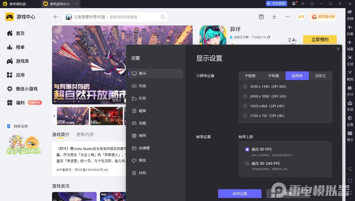Click the 保存设置 save settings button

(x=240, y=194)
